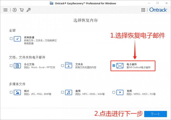Maximize the EasyRecovery window
This screenshot has height=120, width=171.
click(x=158, y=3)
